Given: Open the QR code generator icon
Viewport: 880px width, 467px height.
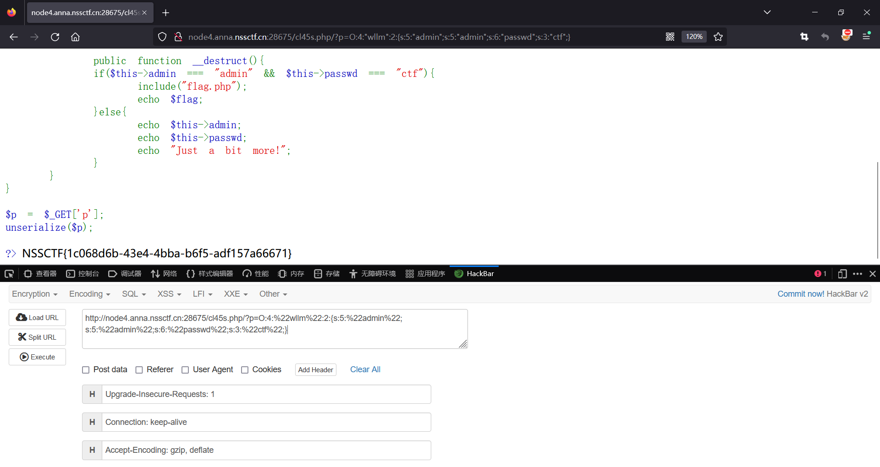Looking at the screenshot, I should tap(670, 37).
